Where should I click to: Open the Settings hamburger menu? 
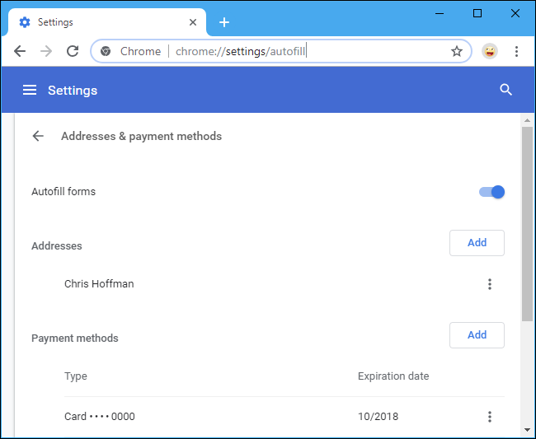click(x=30, y=90)
